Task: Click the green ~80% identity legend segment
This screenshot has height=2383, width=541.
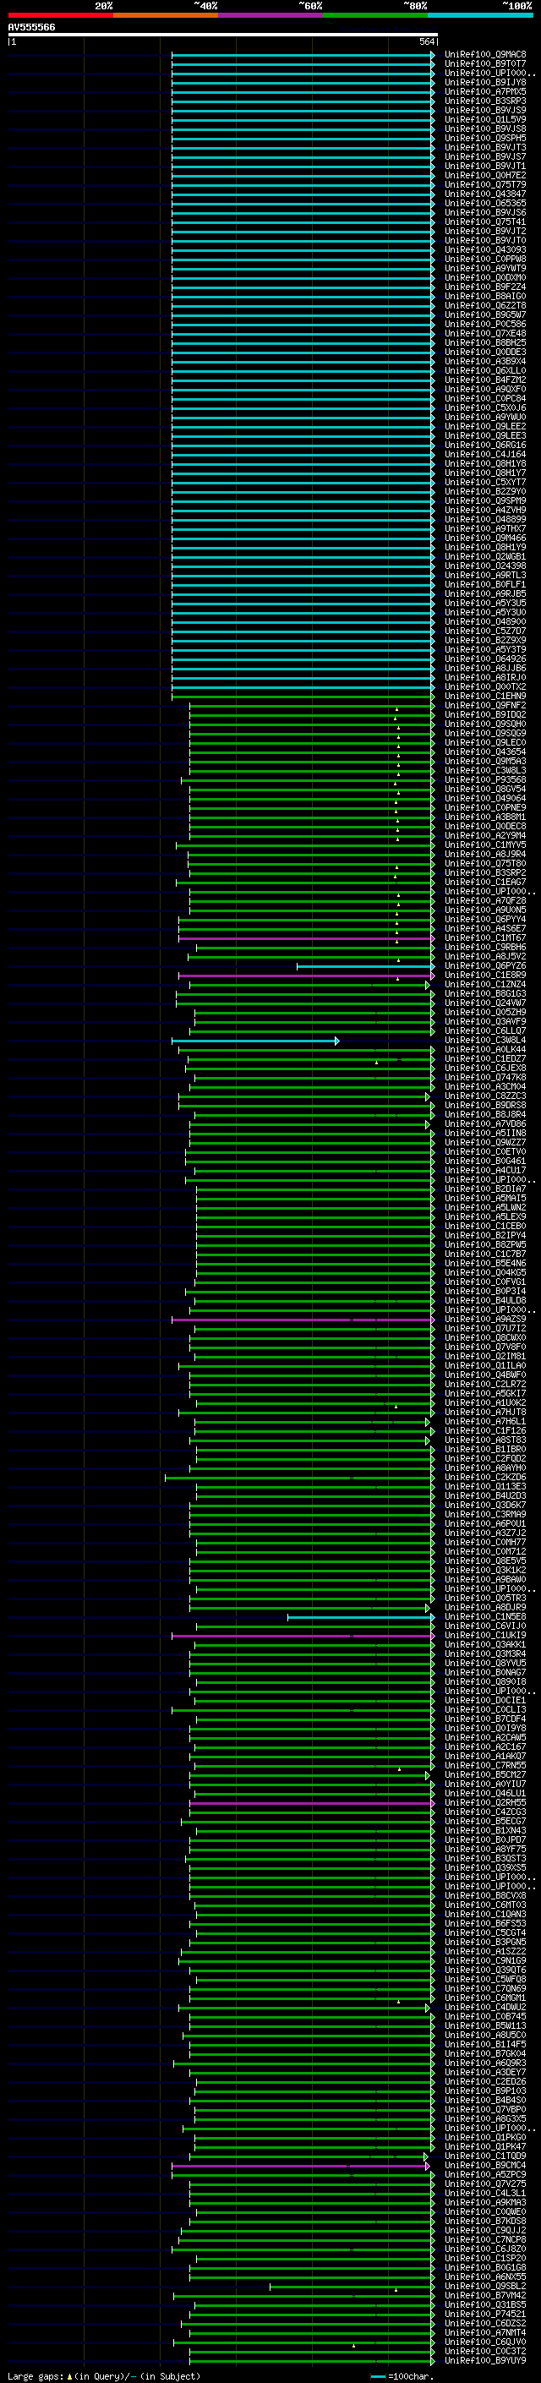Action: 375,15
